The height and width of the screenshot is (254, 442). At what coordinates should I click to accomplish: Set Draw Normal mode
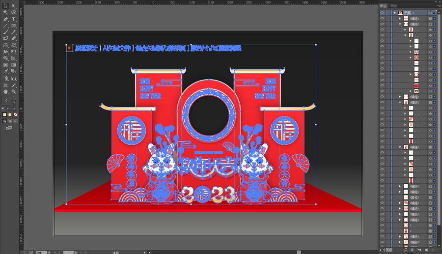[x=4, y=121]
